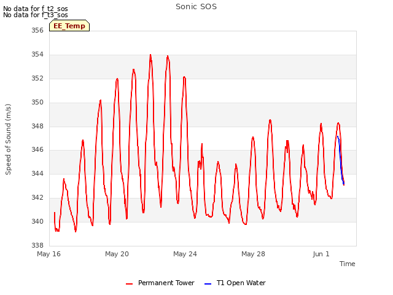Click the Speed of Sound axis title

click(8, 140)
